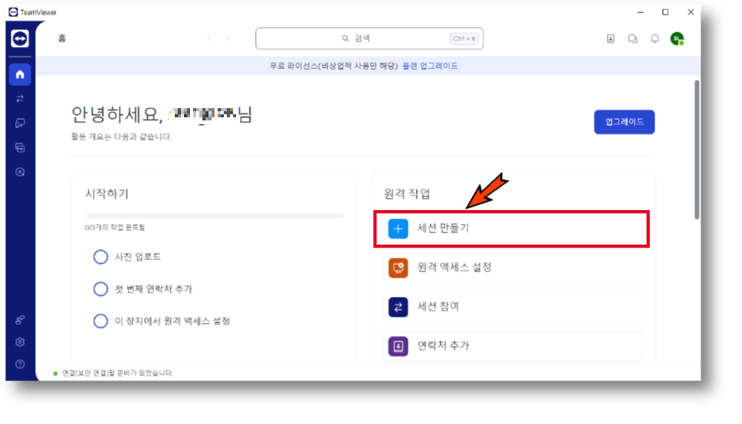Screen dimensions: 742x424
Task: Check the 사진 업로드 task circle
Action: tap(100, 257)
